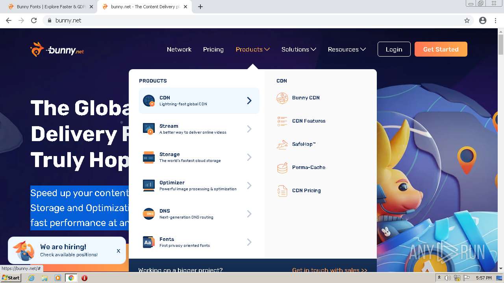Image resolution: width=504 pixels, height=283 pixels.
Task: Click the volume tray icon
Action: click(x=448, y=278)
